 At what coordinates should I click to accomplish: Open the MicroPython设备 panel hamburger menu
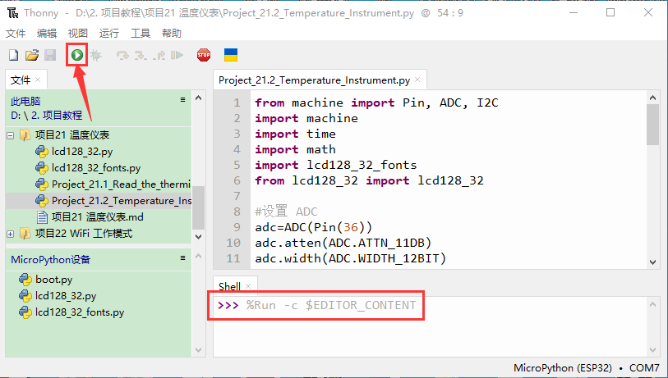(183, 258)
